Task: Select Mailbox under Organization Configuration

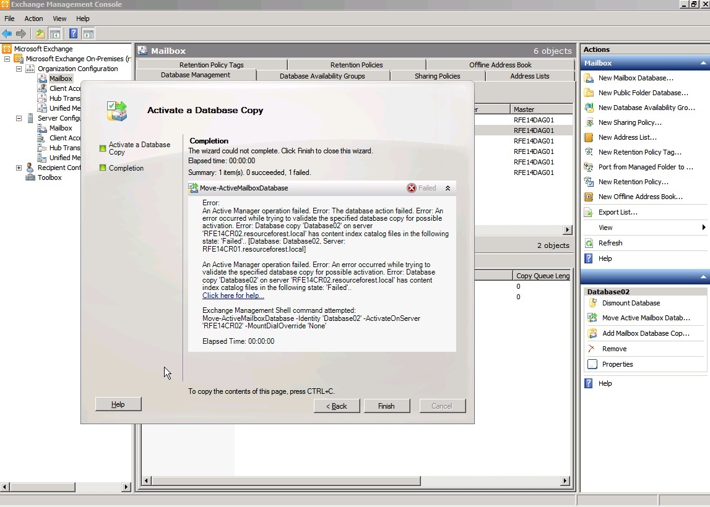Action: pyautogui.click(x=61, y=79)
